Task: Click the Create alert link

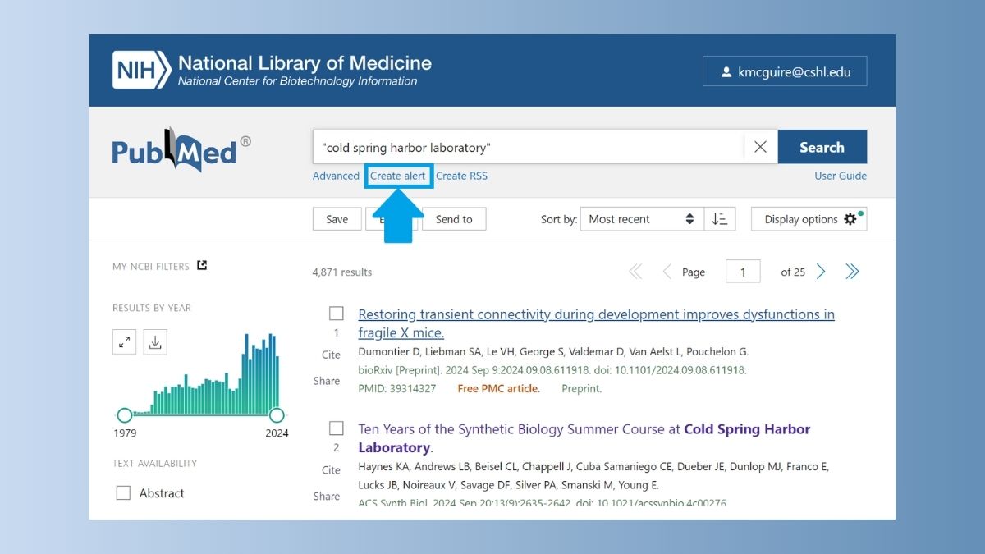Action: point(398,176)
